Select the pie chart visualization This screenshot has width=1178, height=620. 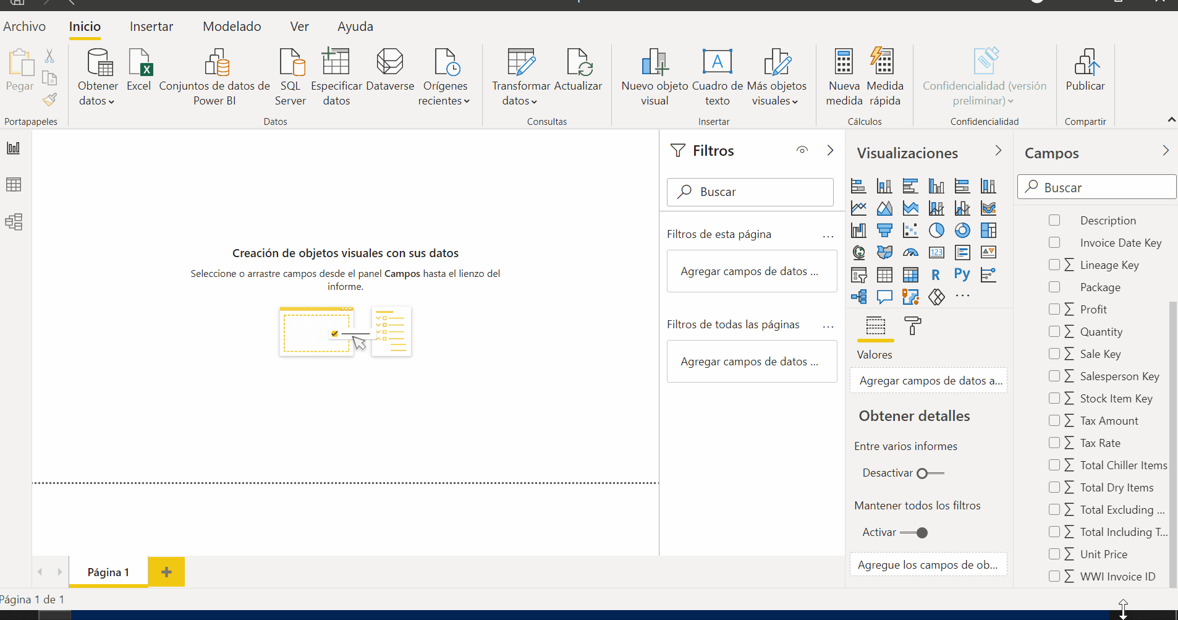(x=938, y=230)
